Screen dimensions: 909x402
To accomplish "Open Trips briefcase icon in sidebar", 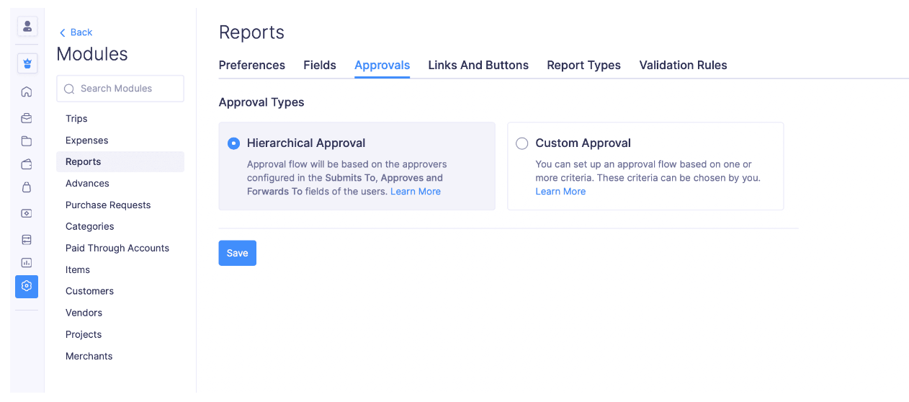I will pos(27,118).
